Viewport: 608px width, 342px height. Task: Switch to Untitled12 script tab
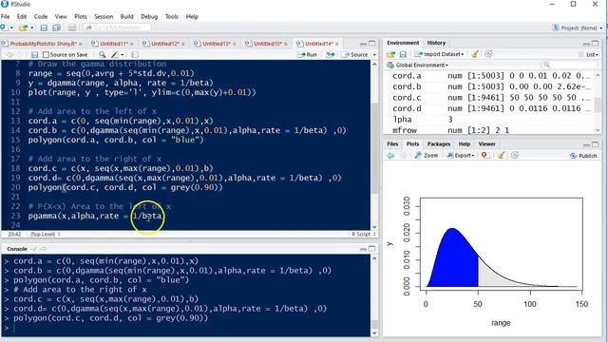coord(165,44)
